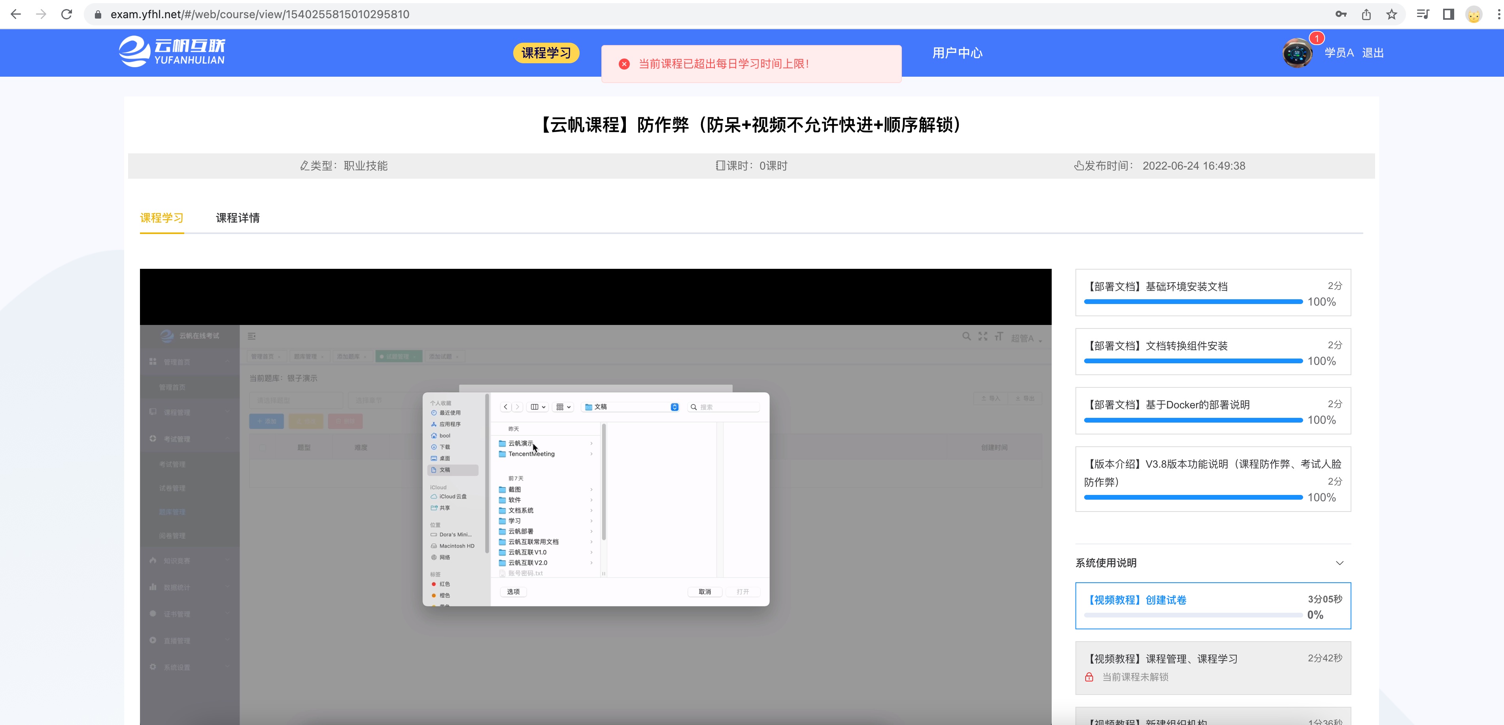Click the file dialog back chevron
Image resolution: width=1504 pixels, height=725 pixels.
point(505,407)
